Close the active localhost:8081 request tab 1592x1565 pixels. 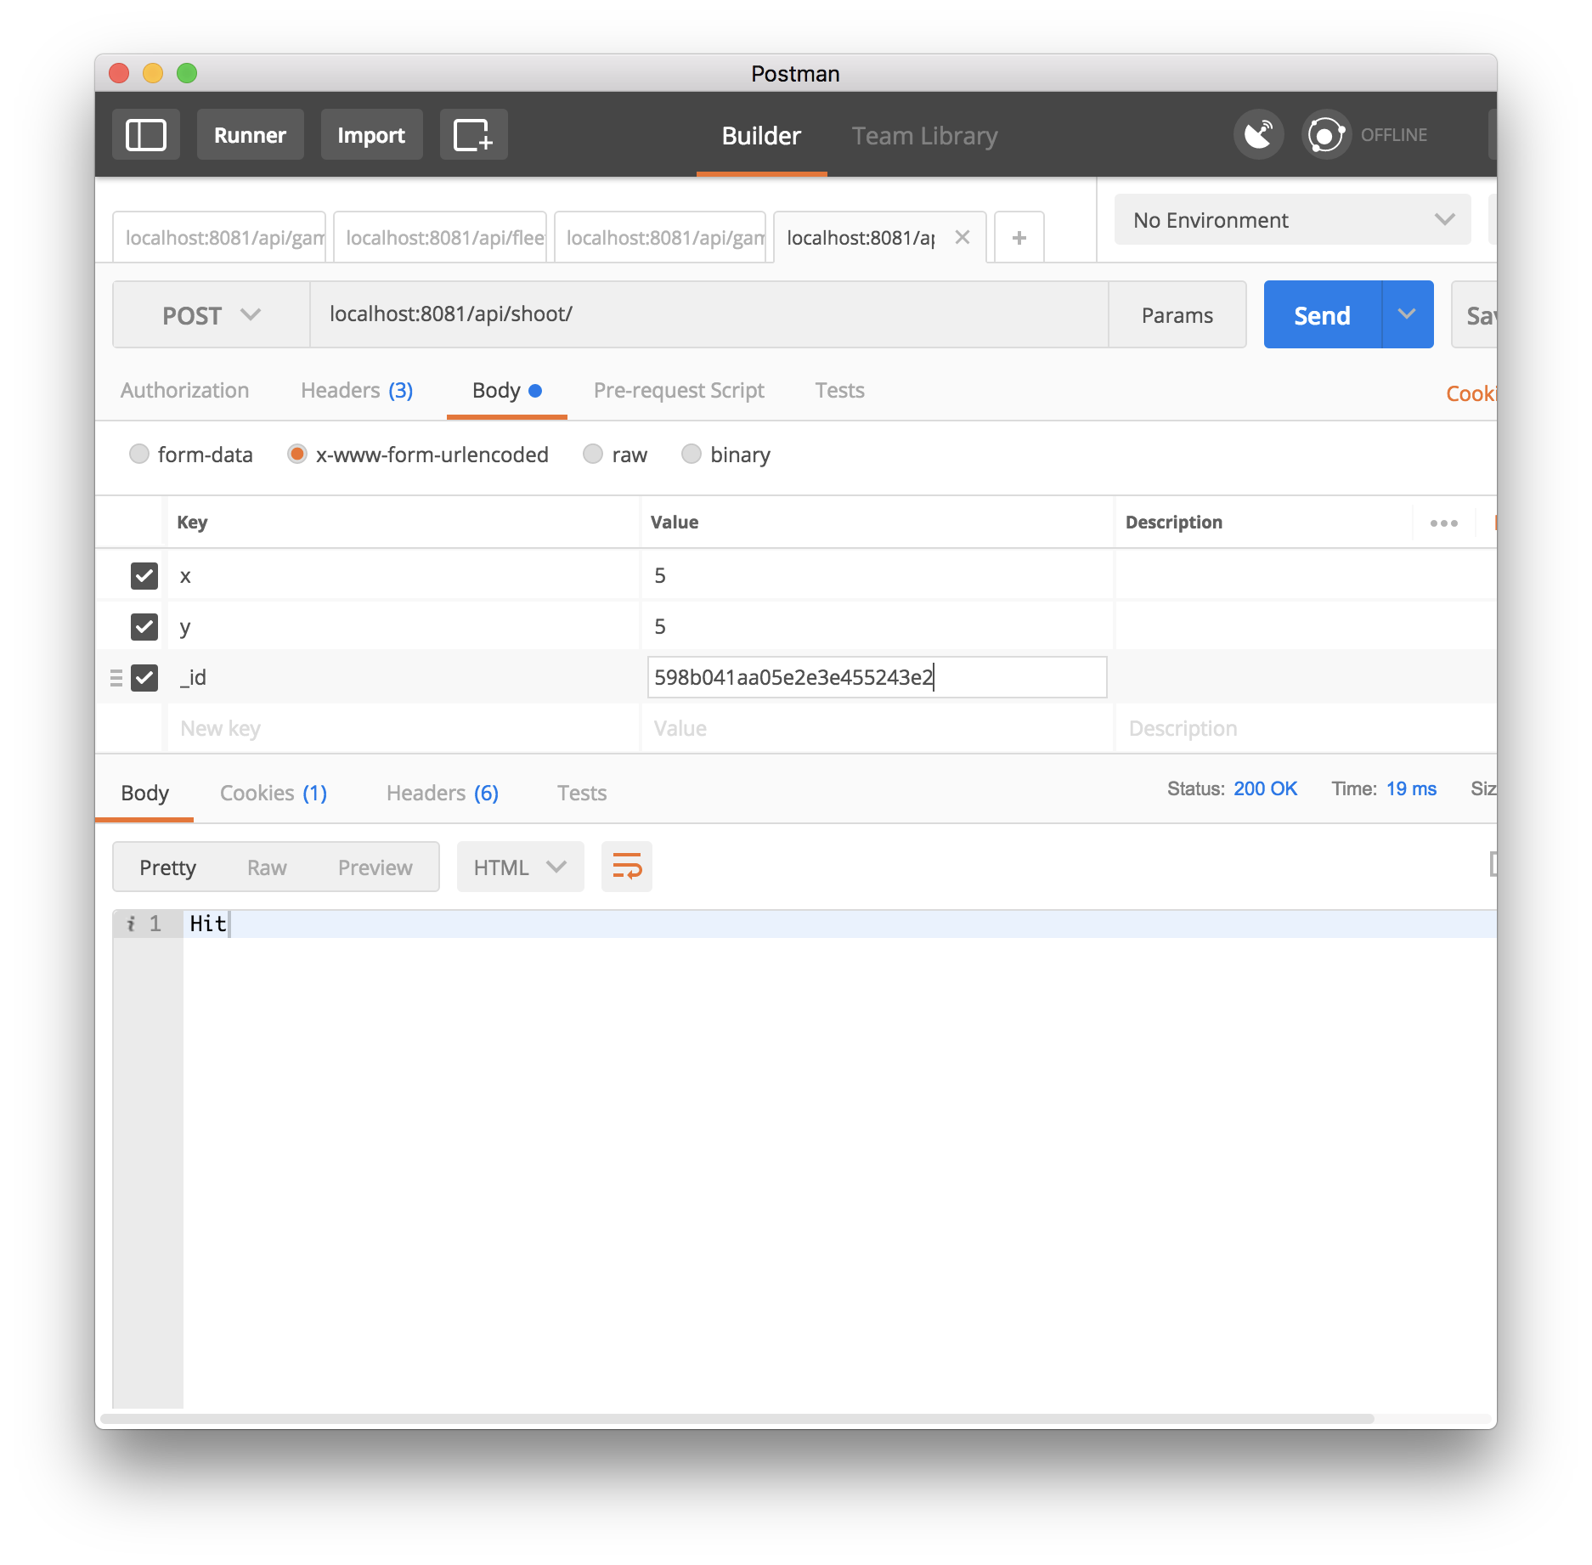(x=962, y=237)
